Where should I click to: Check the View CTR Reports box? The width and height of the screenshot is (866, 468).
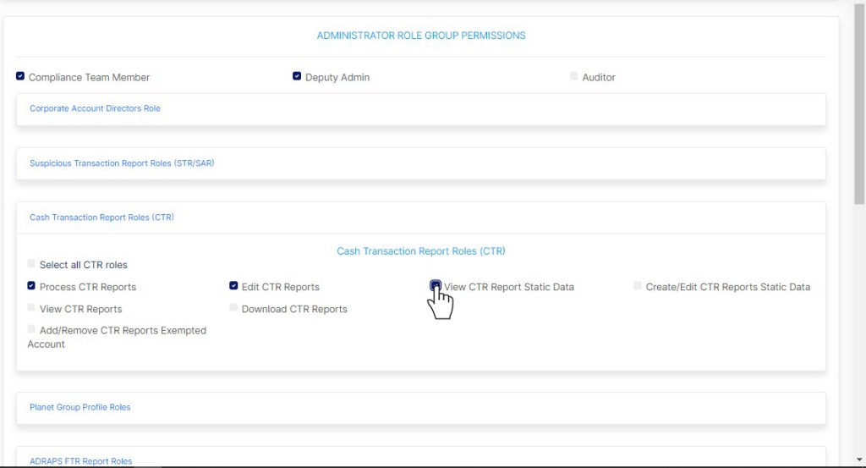point(32,308)
